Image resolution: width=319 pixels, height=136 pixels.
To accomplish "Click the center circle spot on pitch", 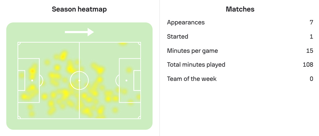I will [x=79, y=81].
